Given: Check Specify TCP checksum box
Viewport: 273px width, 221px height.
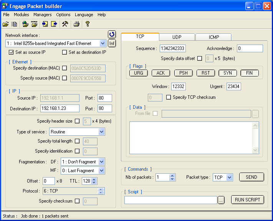Looking at the screenshot, I should [x=168, y=97].
